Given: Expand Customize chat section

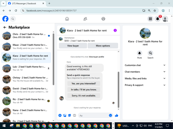Looking at the screenshot, I should [145, 65].
